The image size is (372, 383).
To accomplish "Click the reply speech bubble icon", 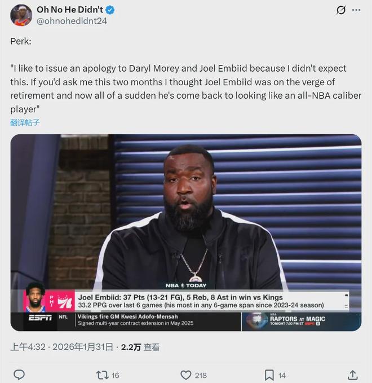I will click(x=19, y=375).
